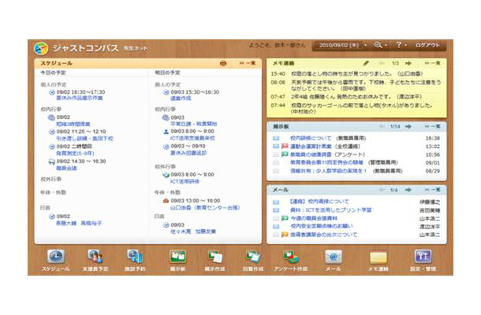Open date dropdown arrow next to 2010/09/02
The width and height of the screenshot is (481, 315).
365,46
